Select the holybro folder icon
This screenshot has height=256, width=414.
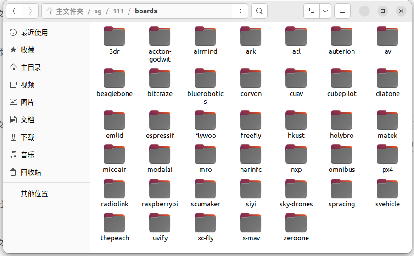tap(341, 120)
